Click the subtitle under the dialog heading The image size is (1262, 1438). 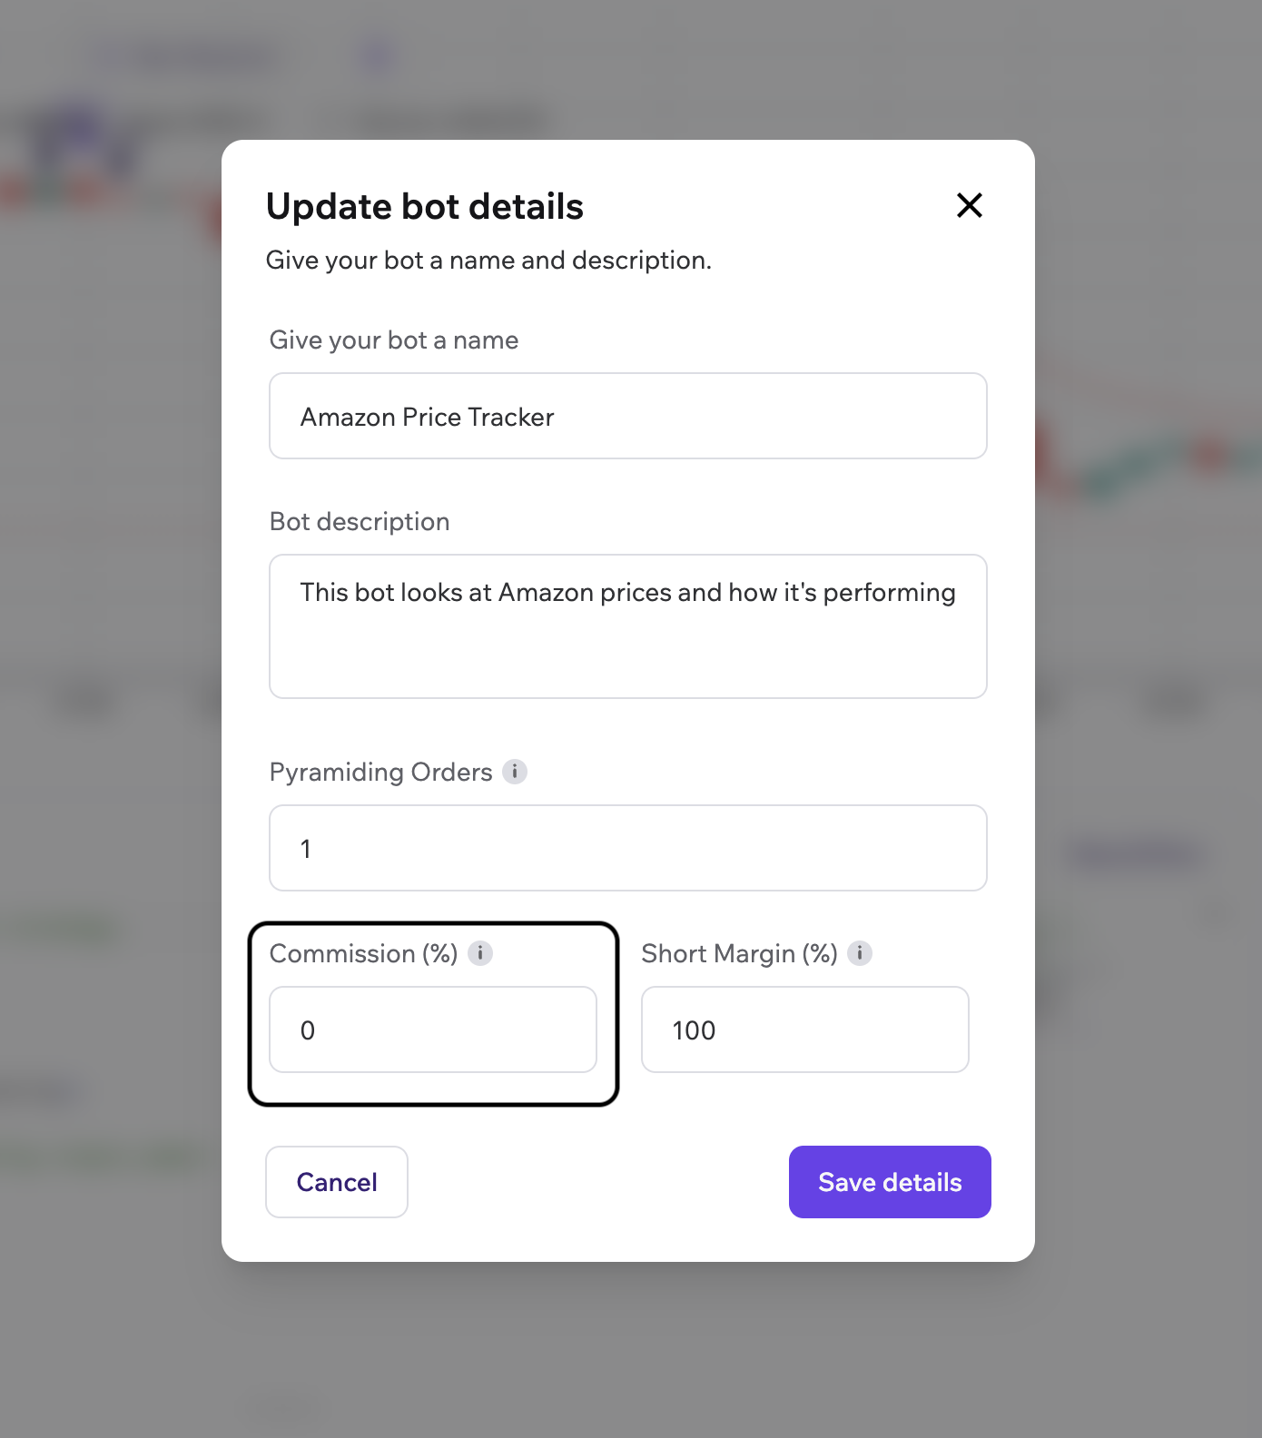tap(488, 261)
